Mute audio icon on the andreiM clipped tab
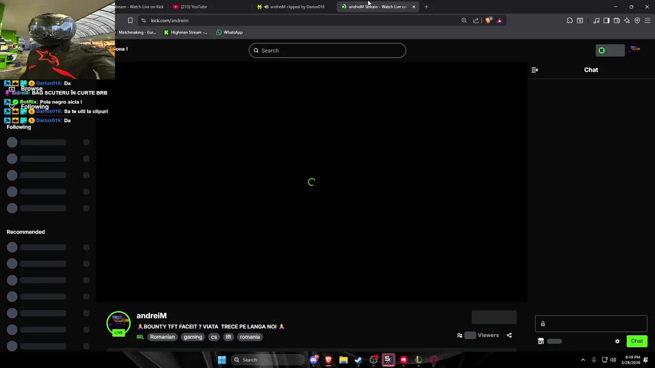655x368 pixels. 267,7
